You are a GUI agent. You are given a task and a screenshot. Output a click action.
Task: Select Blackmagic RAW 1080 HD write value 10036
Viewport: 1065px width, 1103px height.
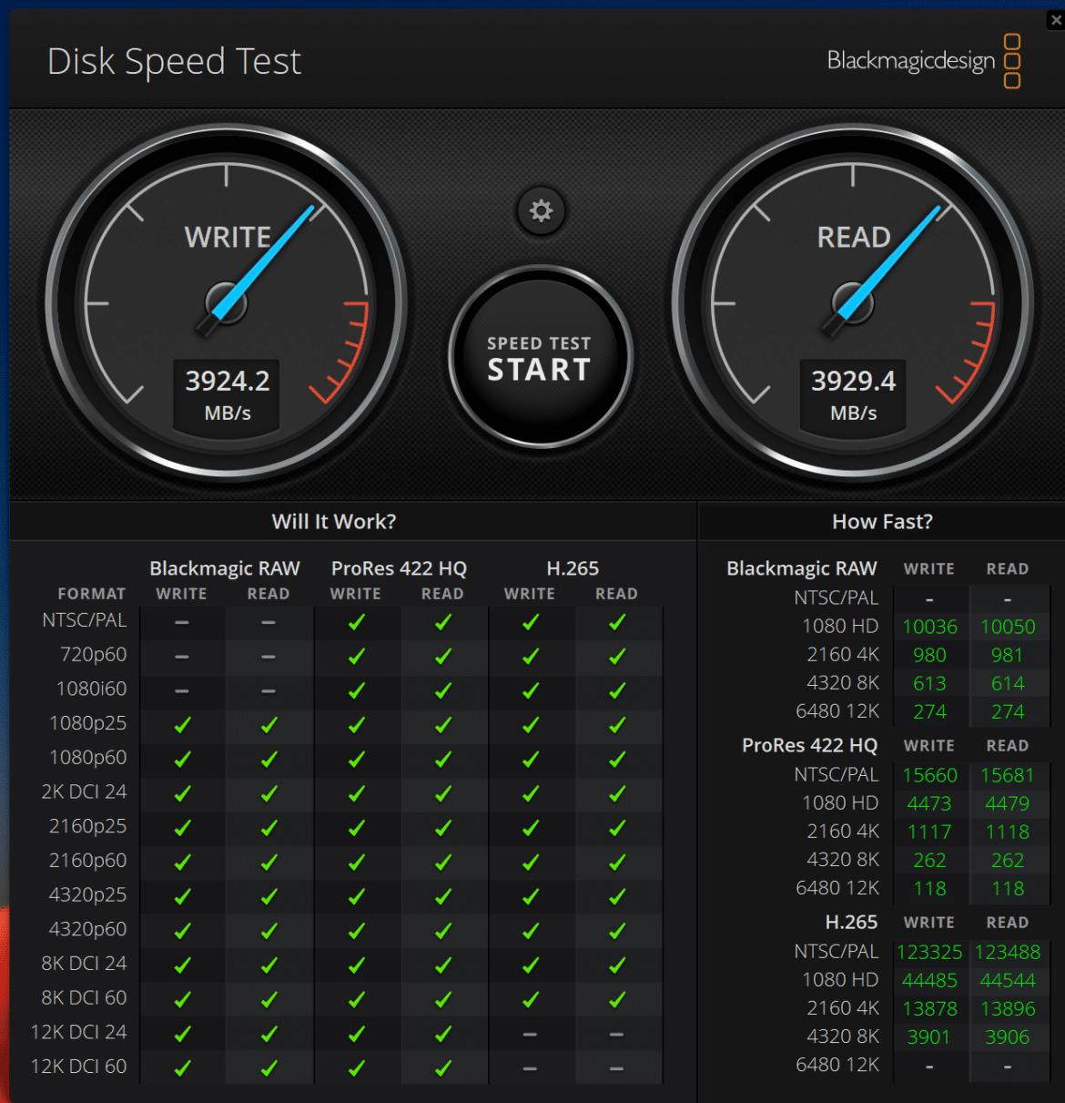click(930, 627)
